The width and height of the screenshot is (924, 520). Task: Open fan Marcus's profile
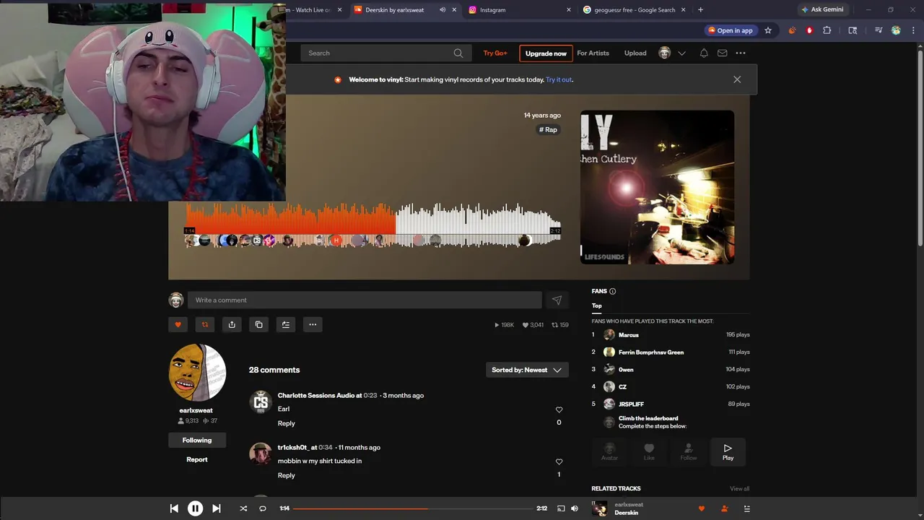pyautogui.click(x=629, y=335)
